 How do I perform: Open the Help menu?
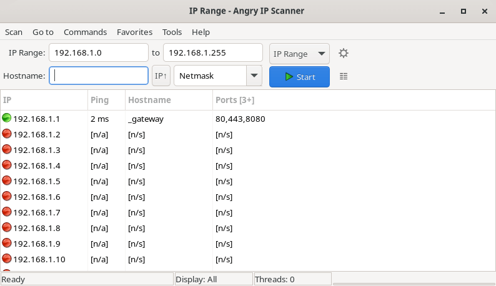[201, 32]
